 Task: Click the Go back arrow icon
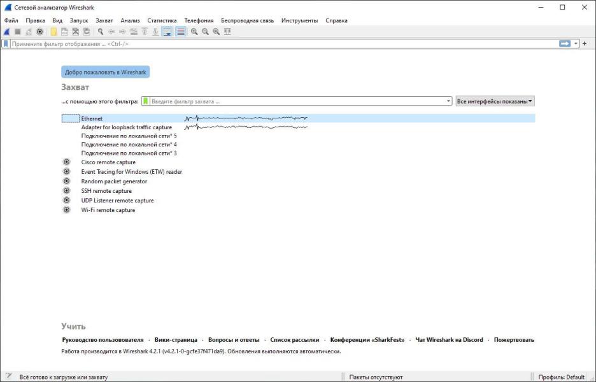[x=111, y=32]
